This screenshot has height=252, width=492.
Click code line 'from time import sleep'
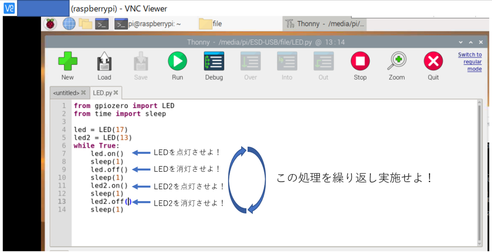coord(120,114)
